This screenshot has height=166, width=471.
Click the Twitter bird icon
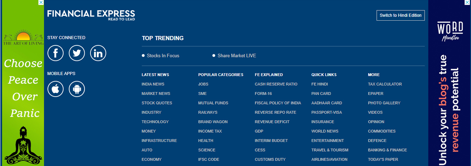[77, 53]
